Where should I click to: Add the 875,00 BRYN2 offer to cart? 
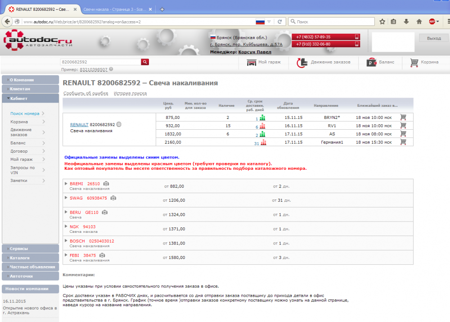coord(403,117)
